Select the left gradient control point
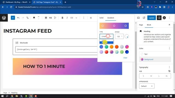 tap(103, 26)
